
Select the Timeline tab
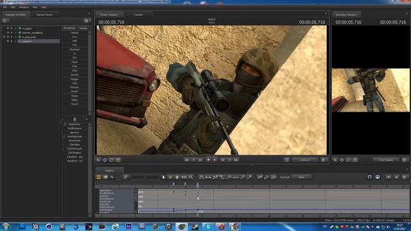click(109, 171)
